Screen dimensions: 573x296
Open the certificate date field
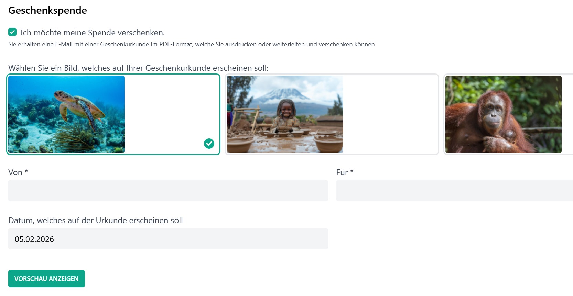(x=168, y=239)
